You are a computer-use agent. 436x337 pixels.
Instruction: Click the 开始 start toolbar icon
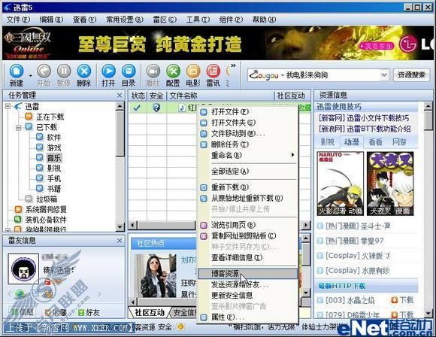tap(44, 75)
